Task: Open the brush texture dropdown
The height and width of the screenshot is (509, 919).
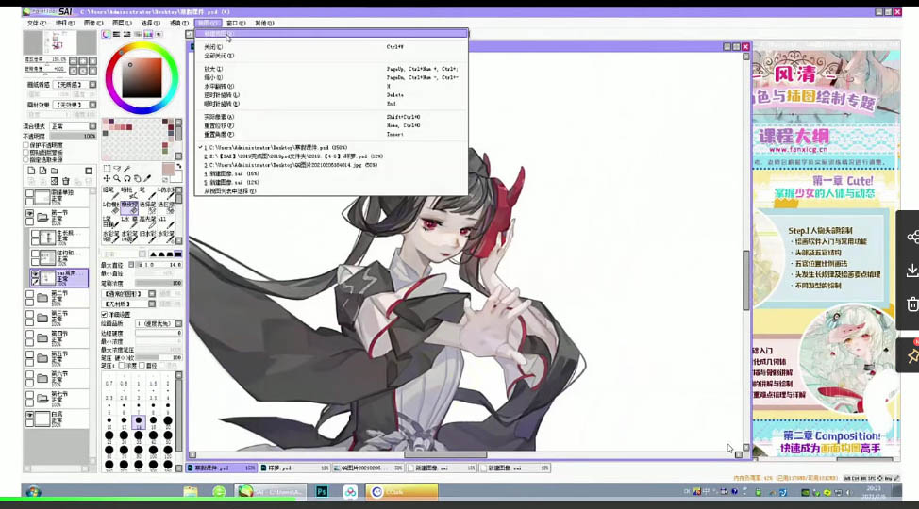Action: tap(152, 304)
